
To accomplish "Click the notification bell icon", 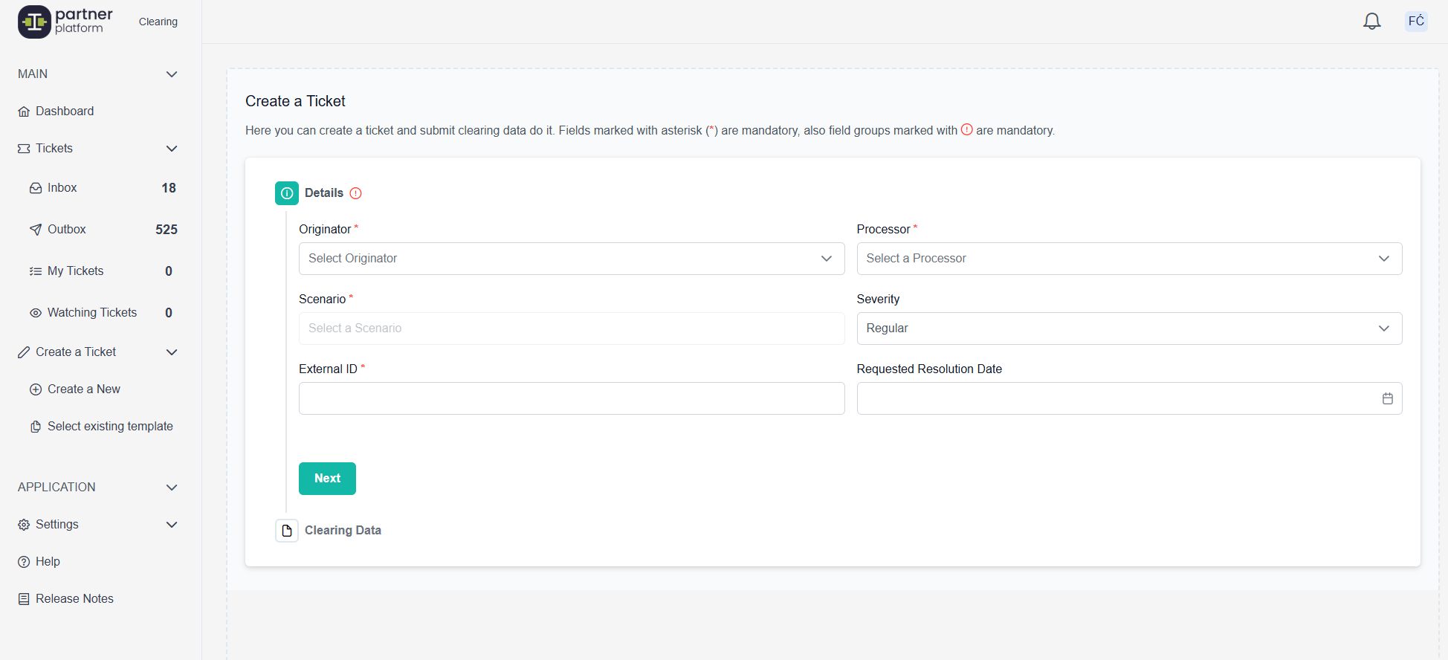I will [1371, 22].
